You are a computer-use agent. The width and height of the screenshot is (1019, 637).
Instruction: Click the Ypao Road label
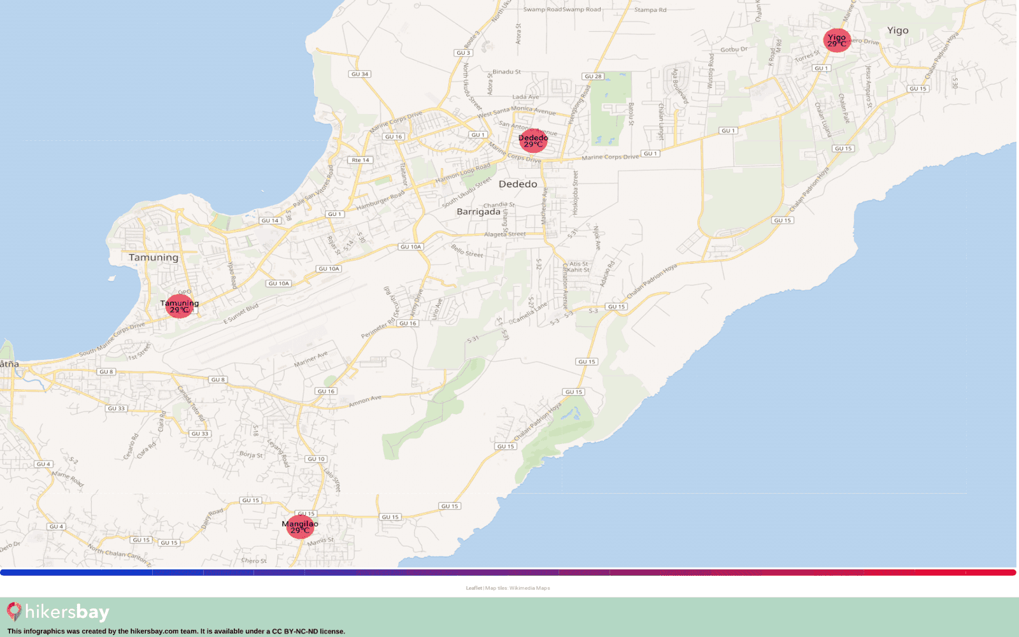[232, 275]
